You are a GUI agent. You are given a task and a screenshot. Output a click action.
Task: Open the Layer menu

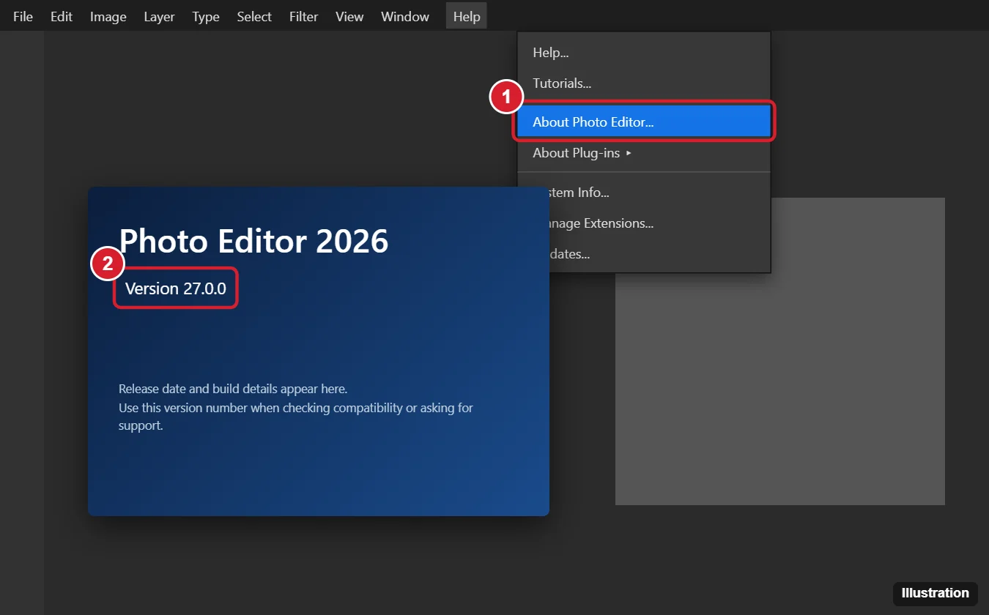tap(159, 16)
